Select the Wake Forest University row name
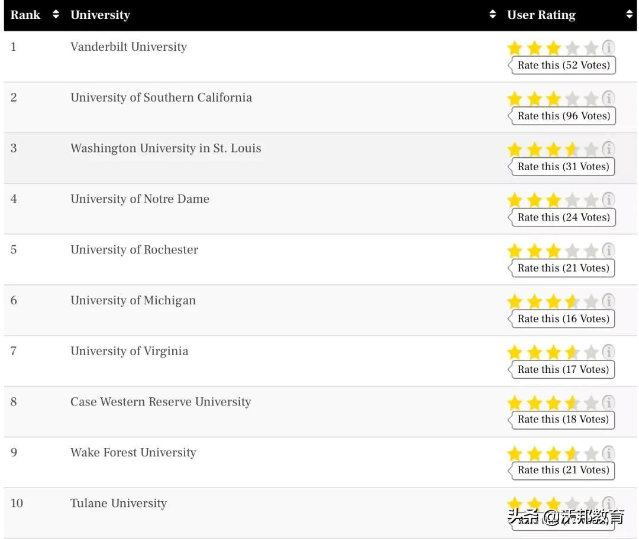Viewport: 639px width, 539px height. coord(133,453)
